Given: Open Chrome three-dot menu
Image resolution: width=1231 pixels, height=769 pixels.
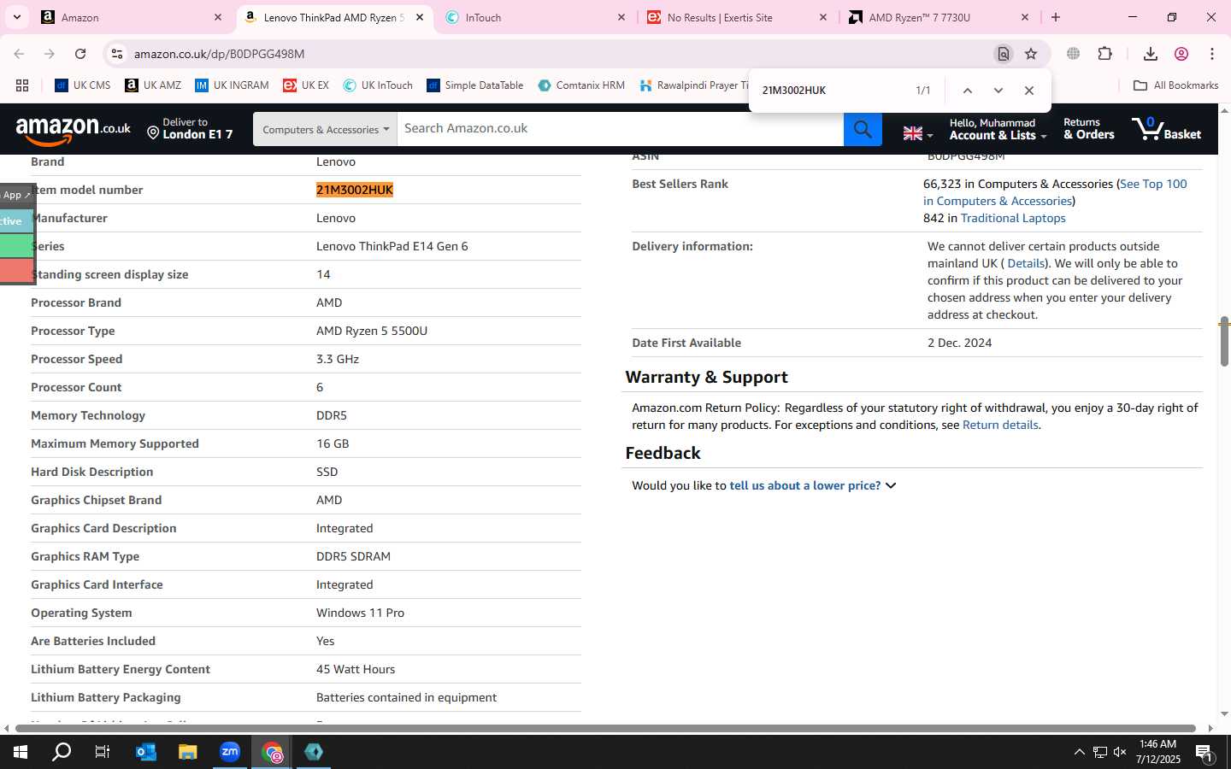Looking at the screenshot, I should (1212, 54).
